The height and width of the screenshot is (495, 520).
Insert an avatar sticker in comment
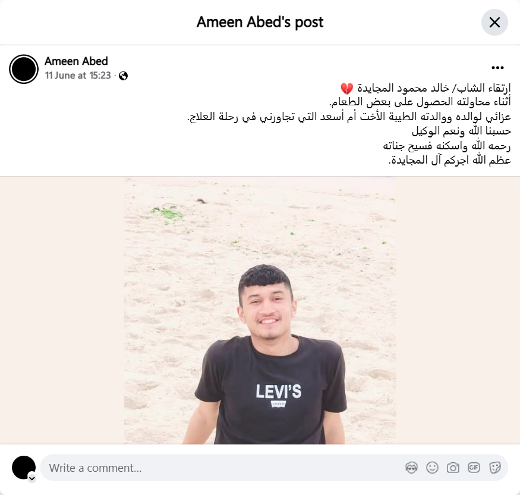[x=411, y=468]
